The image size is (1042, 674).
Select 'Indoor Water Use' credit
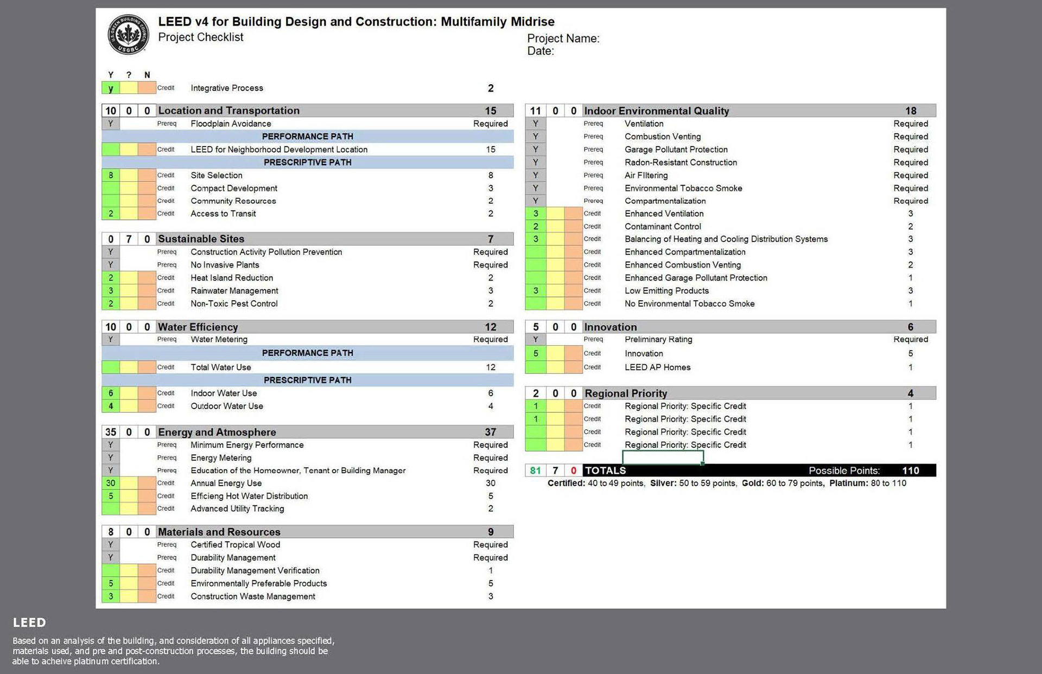click(x=224, y=393)
